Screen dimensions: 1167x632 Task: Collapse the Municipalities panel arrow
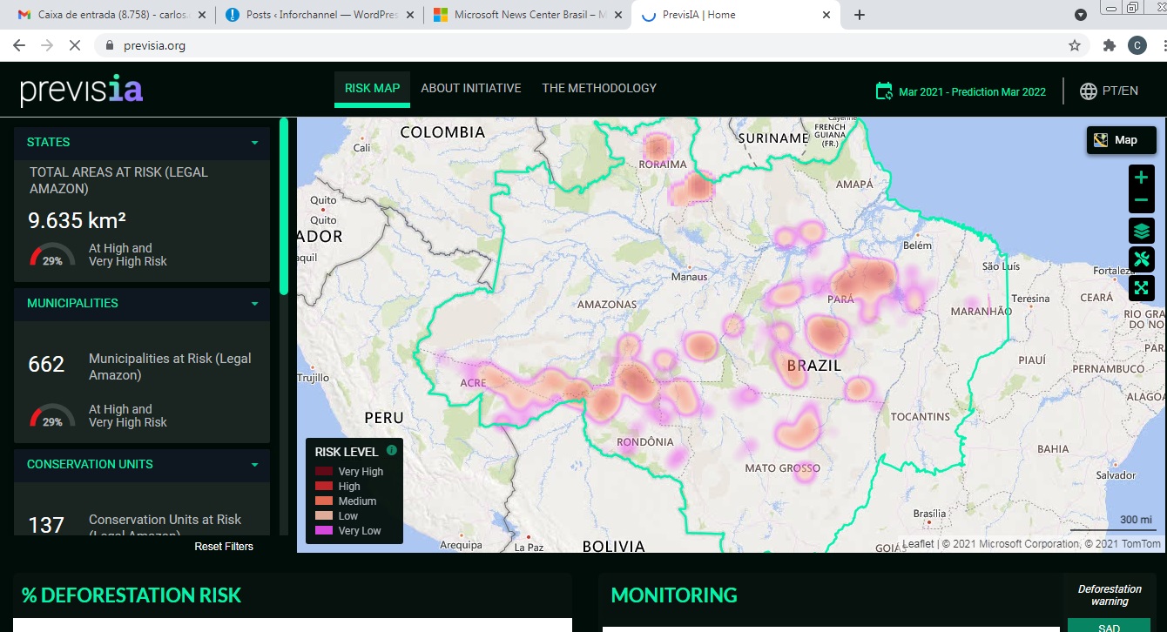[x=254, y=303]
